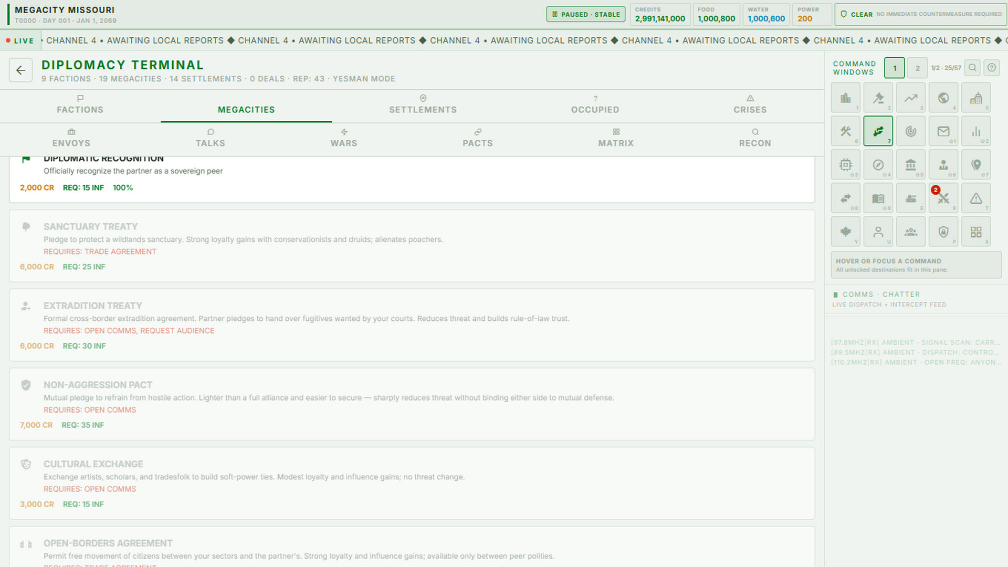The image size is (1008, 567).
Task: Click the command windows search icon
Action: coord(972,68)
